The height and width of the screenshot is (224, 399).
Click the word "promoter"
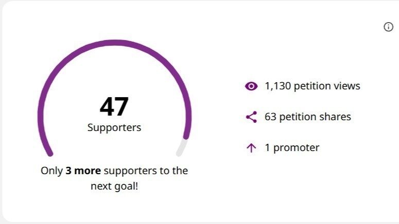pos(296,148)
